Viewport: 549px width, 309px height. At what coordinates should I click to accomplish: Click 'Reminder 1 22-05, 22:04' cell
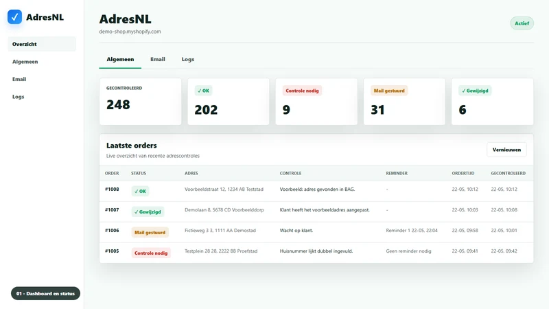coord(412,231)
